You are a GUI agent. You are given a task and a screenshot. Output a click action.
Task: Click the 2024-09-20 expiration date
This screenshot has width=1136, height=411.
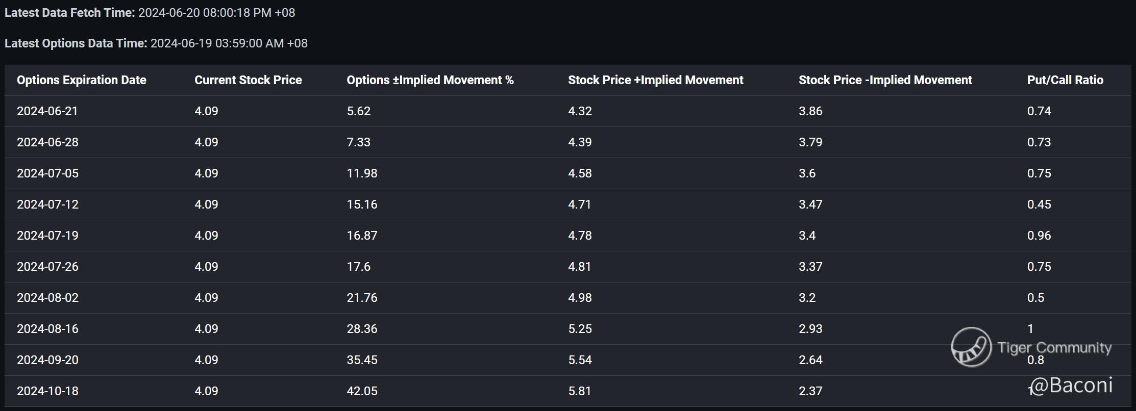(x=47, y=360)
